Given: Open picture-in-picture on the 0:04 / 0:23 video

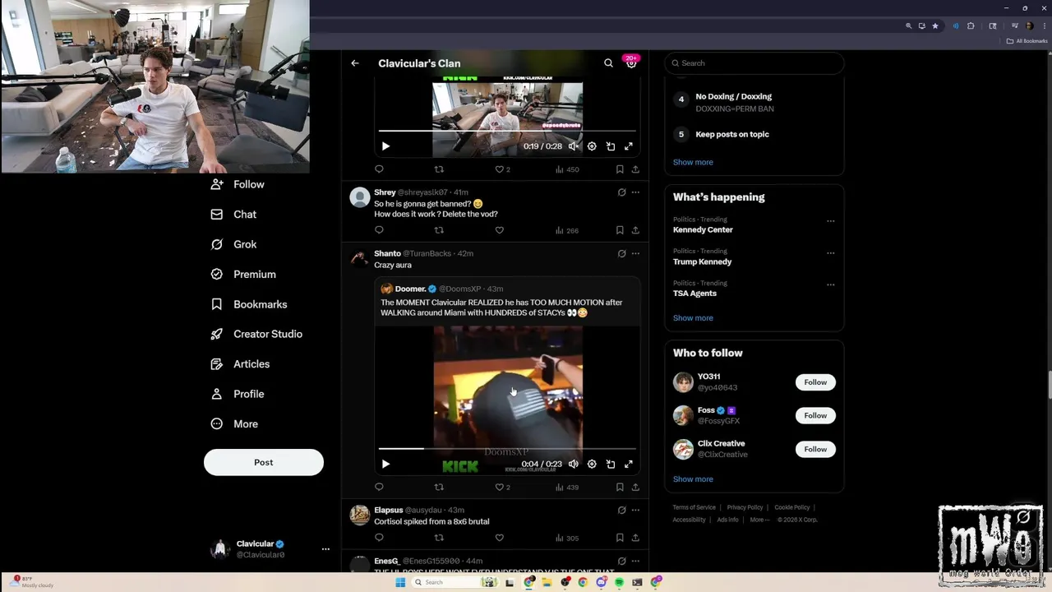Looking at the screenshot, I should click(x=611, y=465).
